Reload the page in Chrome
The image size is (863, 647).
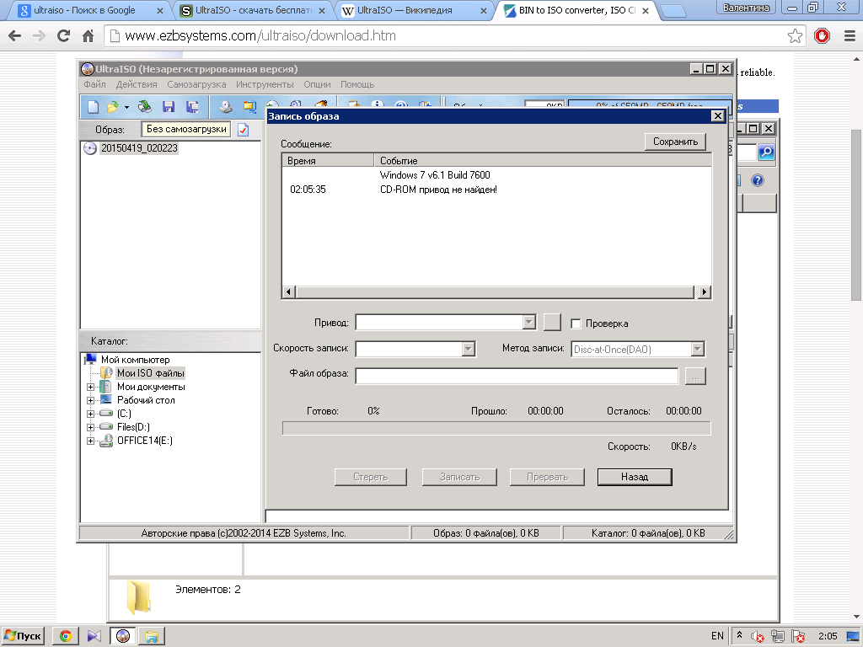pyautogui.click(x=63, y=36)
